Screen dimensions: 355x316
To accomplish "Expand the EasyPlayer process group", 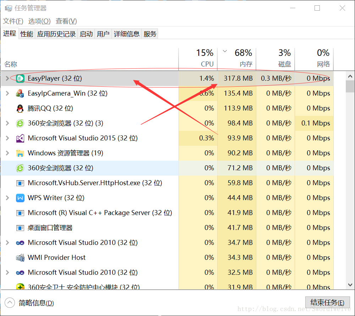I will pyautogui.click(x=7, y=79).
